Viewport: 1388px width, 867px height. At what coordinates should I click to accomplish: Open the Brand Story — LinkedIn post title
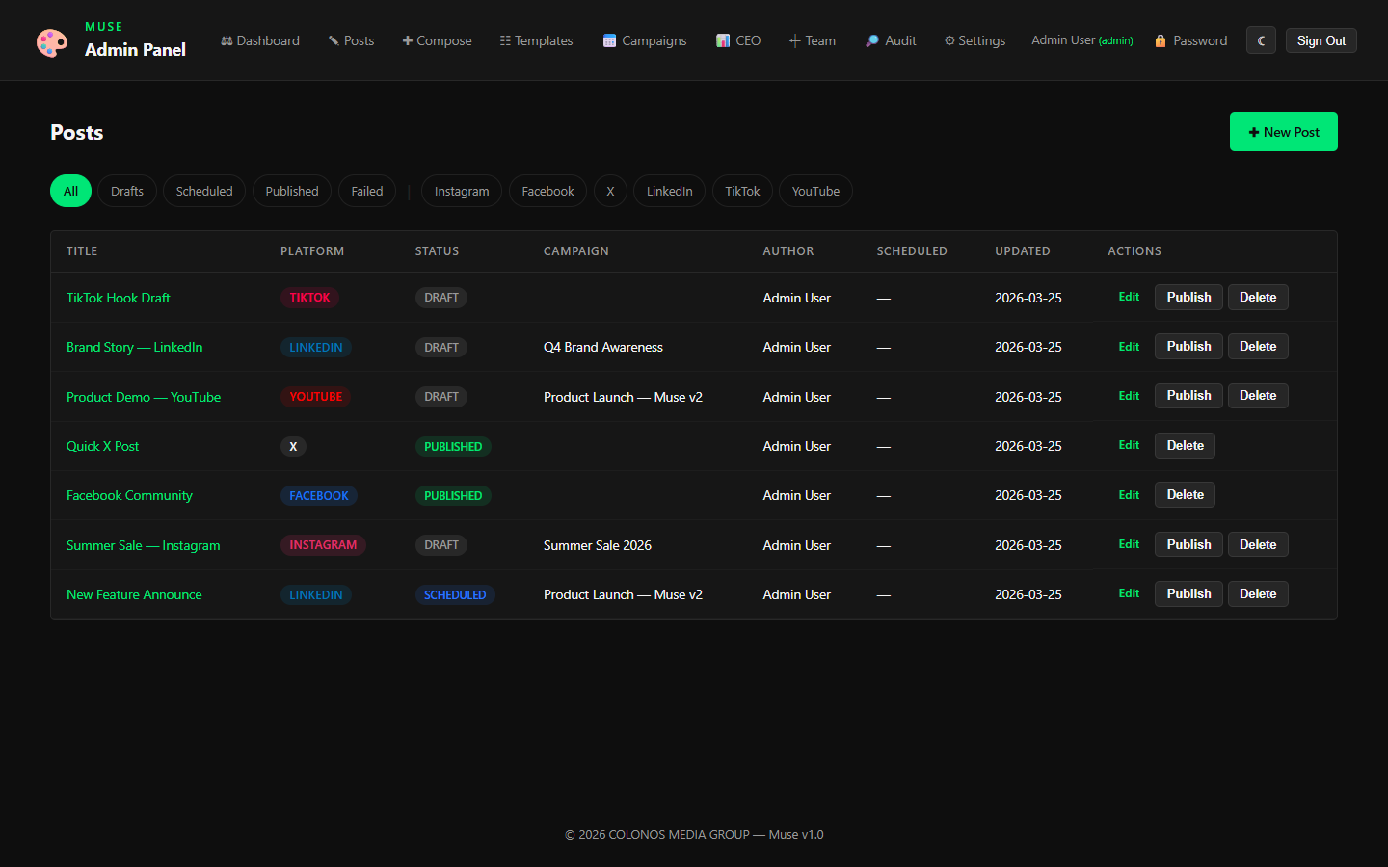click(134, 347)
